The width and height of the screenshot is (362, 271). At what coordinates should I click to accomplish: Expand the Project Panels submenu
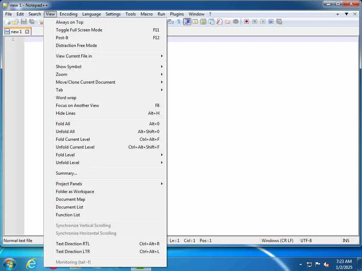(x=105, y=184)
